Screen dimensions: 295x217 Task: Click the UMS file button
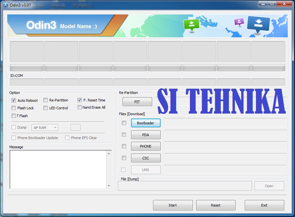(x=146, y=170)
